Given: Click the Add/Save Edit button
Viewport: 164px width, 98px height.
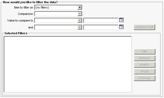Looking at the screenshot, I should coord(144,27).
